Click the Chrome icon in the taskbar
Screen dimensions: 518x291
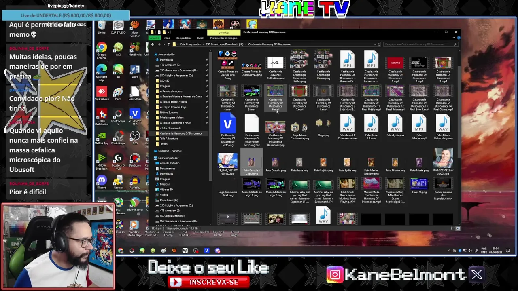tap(121, 251)
